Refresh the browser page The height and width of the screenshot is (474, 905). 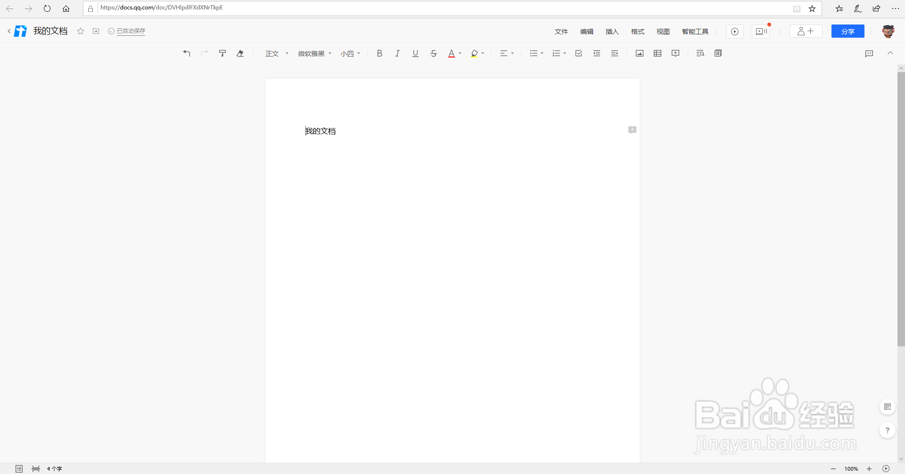click(47, 8)
